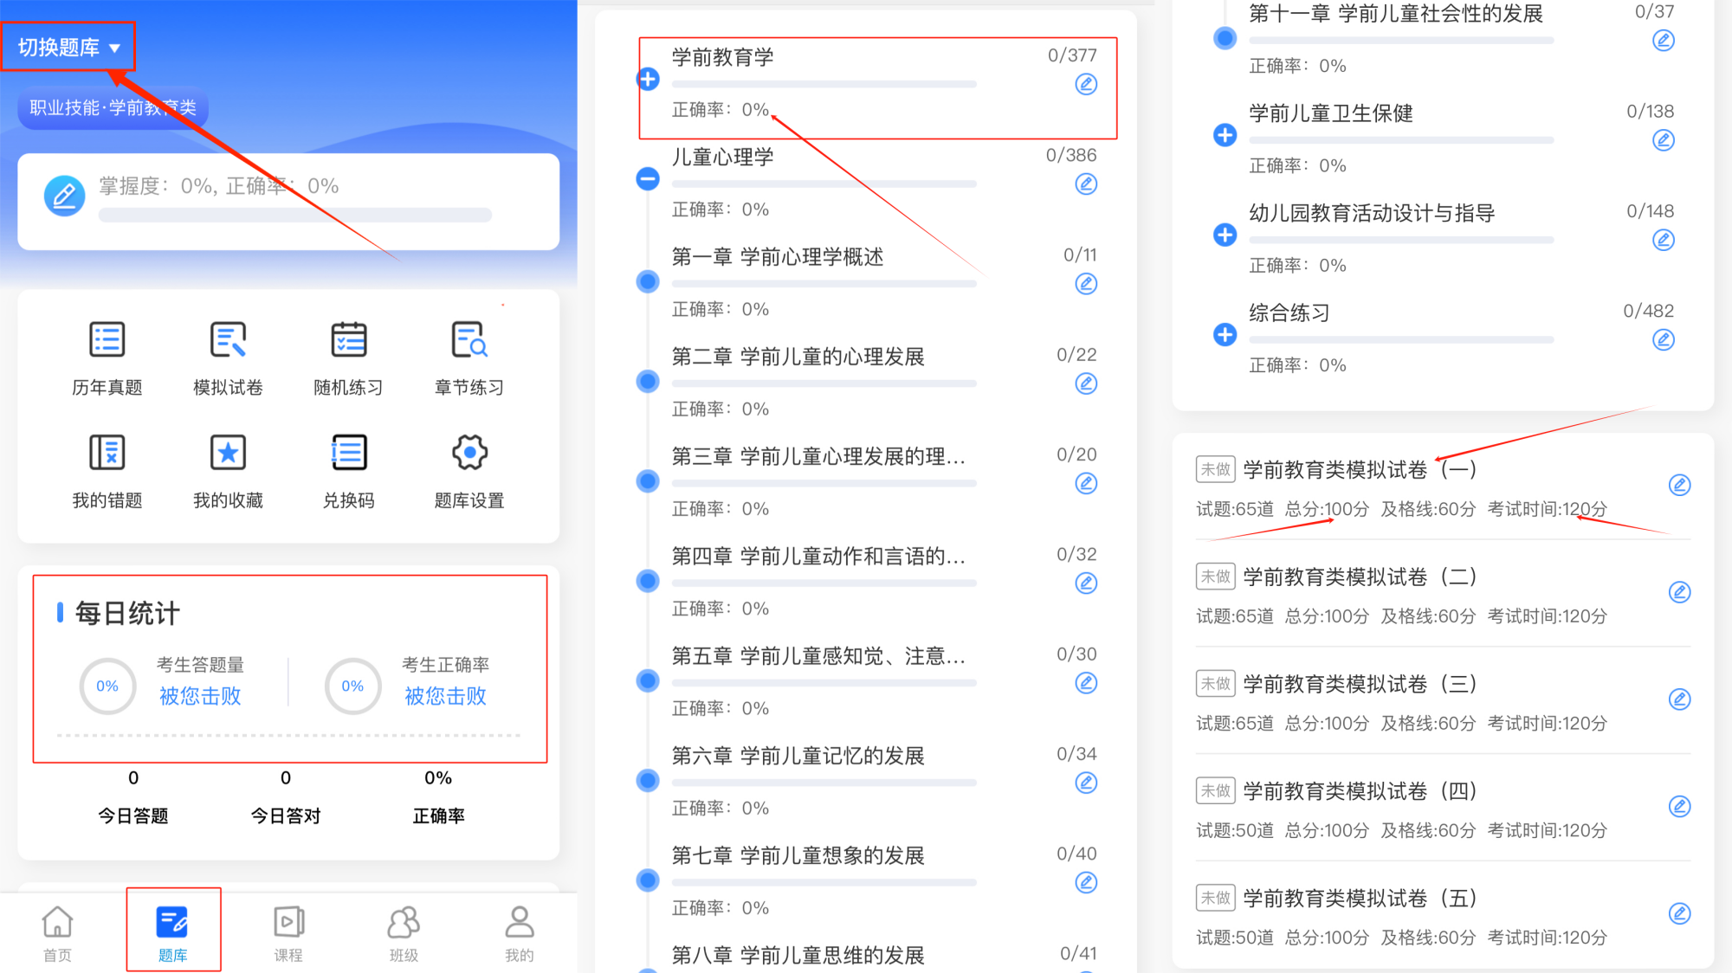Tap edit icon for 第十一章 chapter
The image size is (1732, 973).
pos(1664,40)
